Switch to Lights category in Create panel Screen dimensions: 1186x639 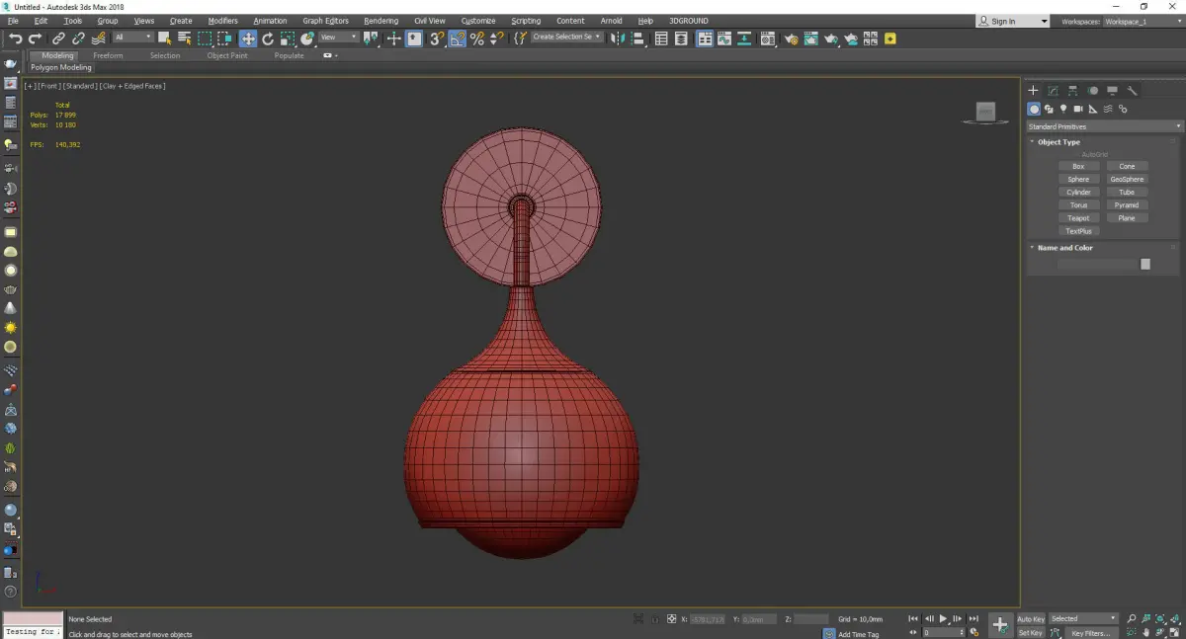(1063, 109)
